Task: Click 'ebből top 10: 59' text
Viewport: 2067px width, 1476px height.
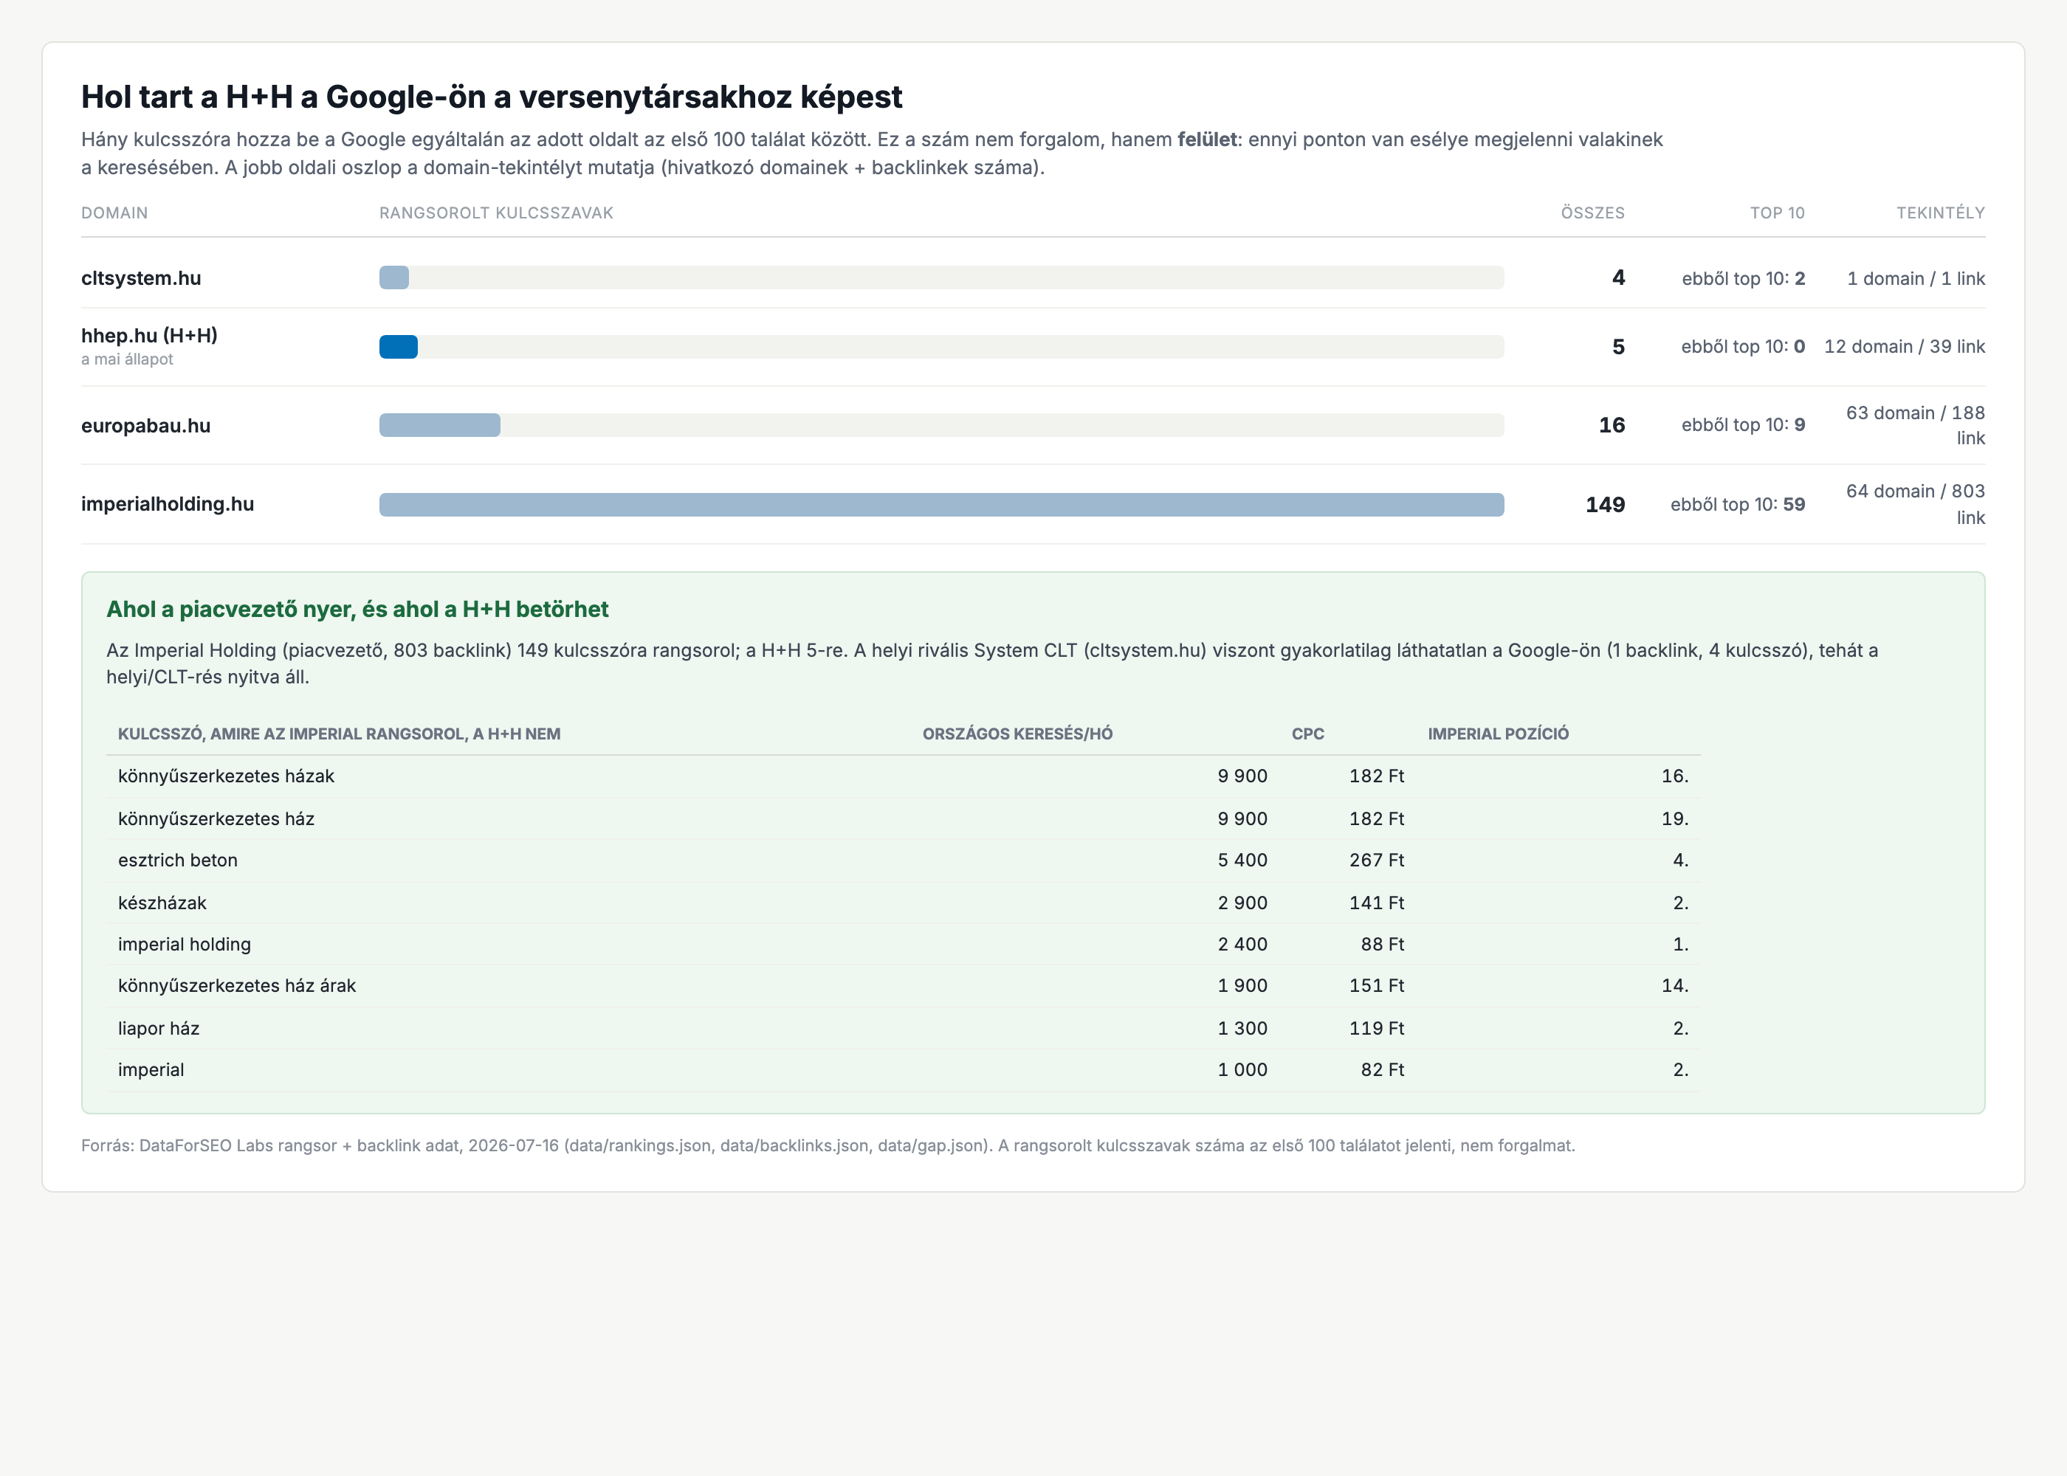Action: point(1737,504)
